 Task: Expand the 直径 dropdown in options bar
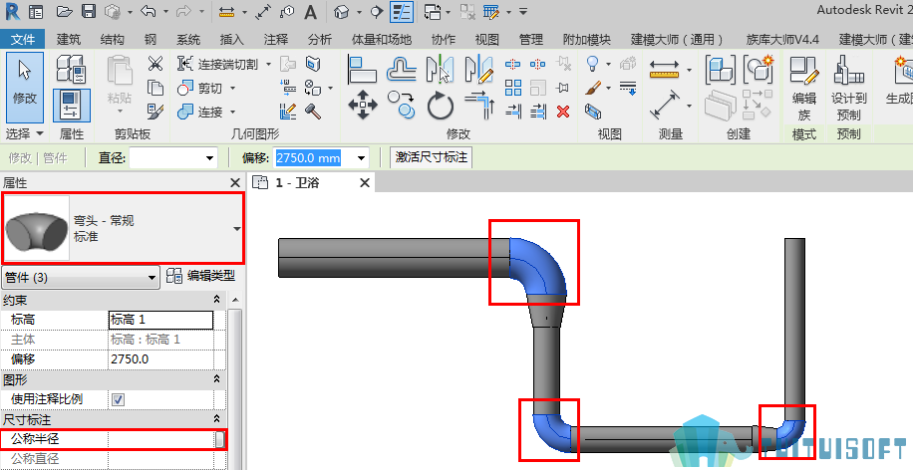click(x=209, y=158)
